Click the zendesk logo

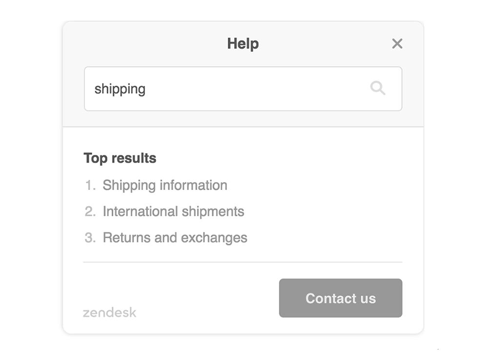pyautogui.click(x=109, y=313)
